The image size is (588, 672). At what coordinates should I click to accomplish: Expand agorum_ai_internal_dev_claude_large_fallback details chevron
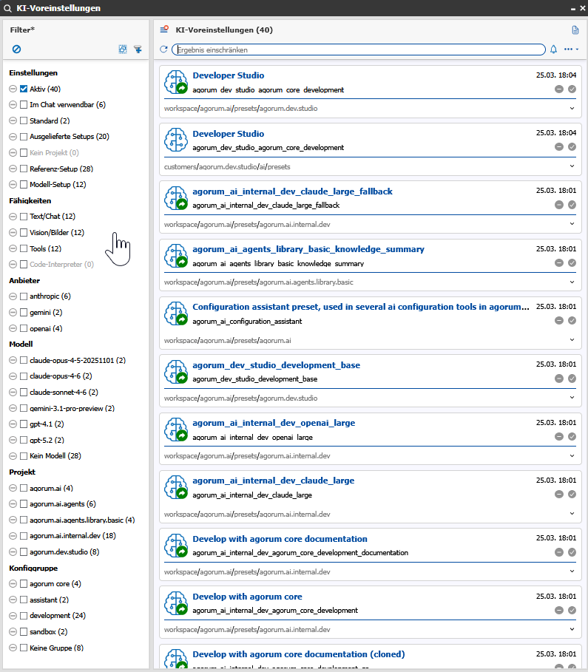572,224
